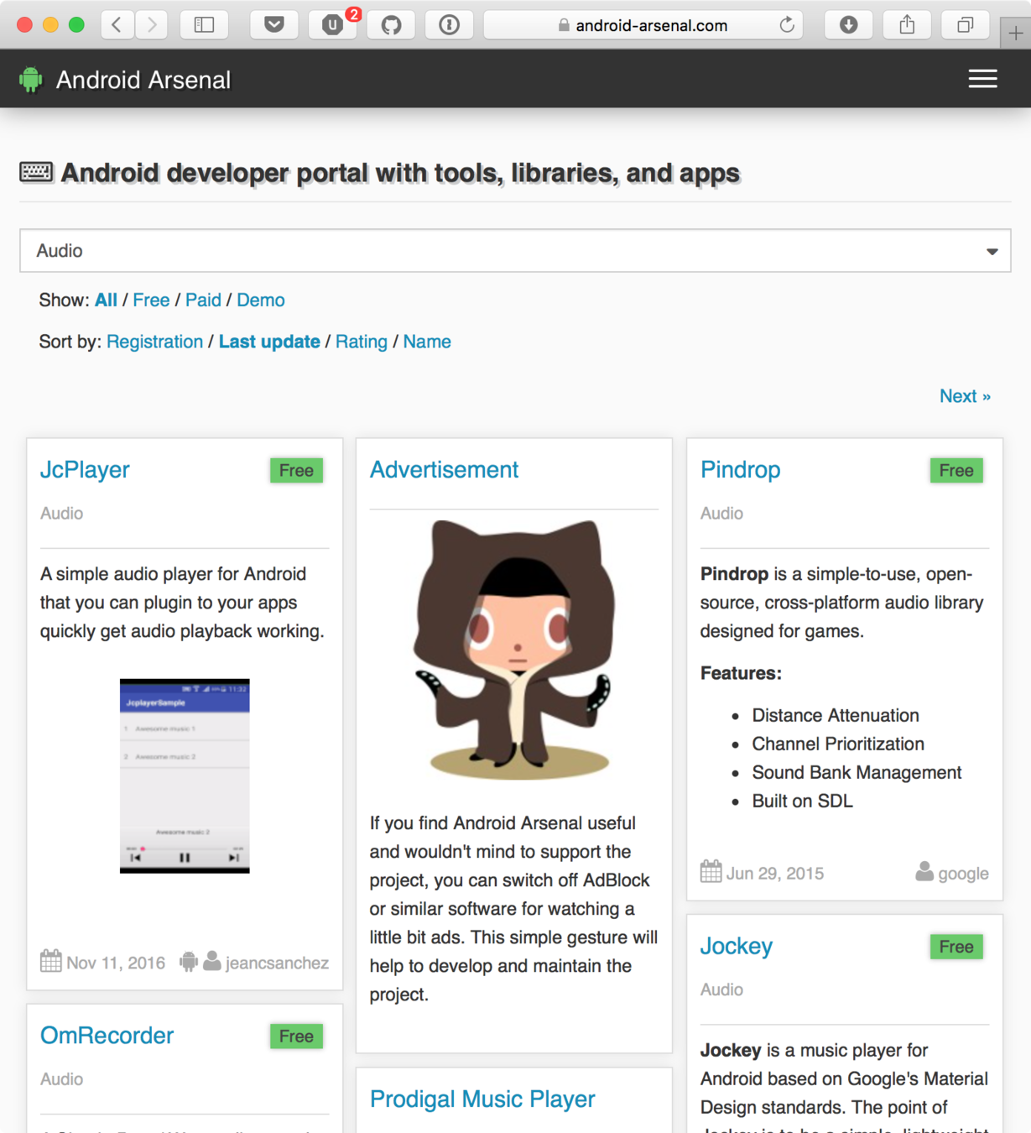The width and height of the screenshot is (1031, 1133).
Task: Open the 1Password extension icon
Action: click(x=450, y=25)
